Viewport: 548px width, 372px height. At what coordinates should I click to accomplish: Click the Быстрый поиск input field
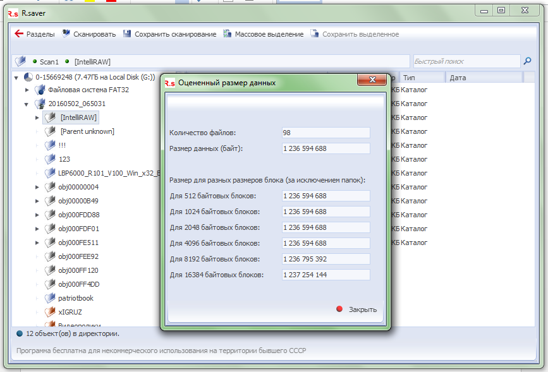[465, 61]
